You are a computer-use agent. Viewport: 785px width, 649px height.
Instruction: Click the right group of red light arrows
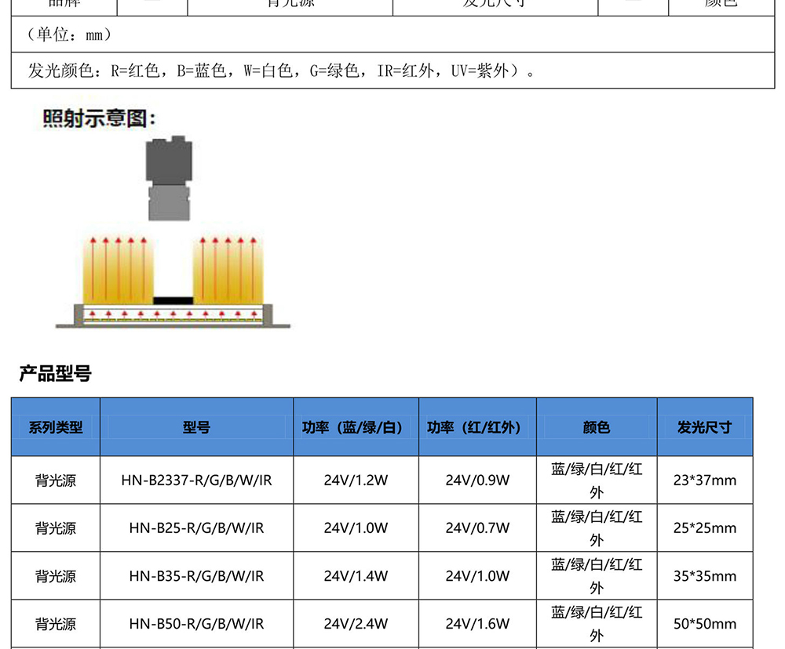coord(228,268)
